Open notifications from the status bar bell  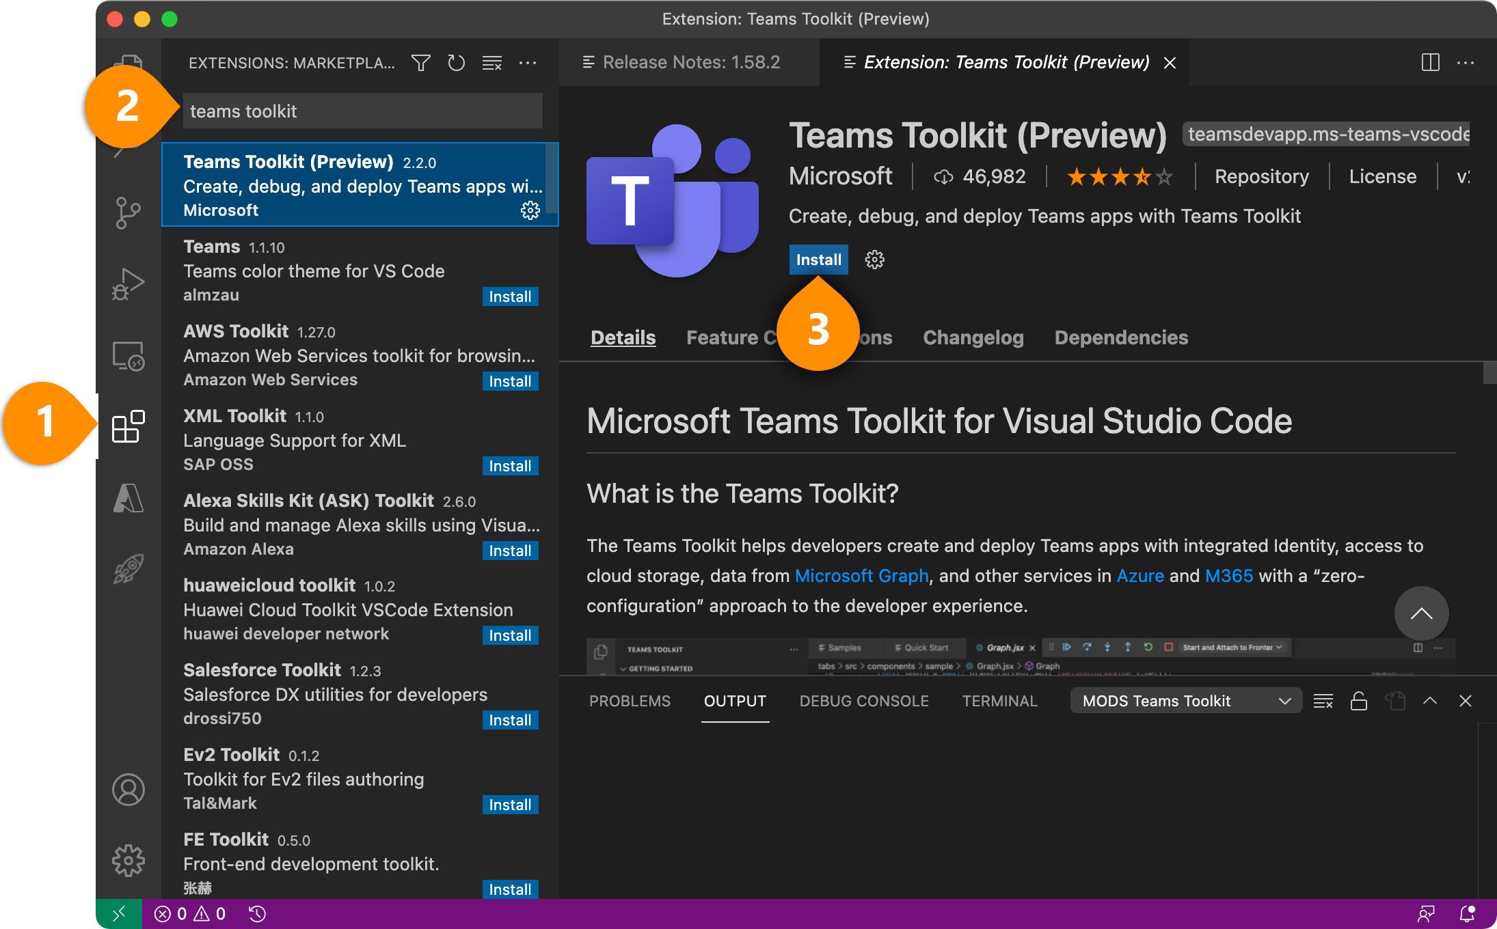point(1466,913)
